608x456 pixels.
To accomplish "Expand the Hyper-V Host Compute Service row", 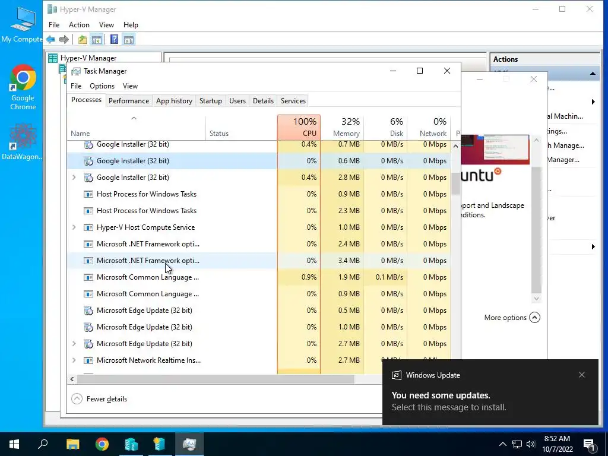I will (x=74, y=227).
